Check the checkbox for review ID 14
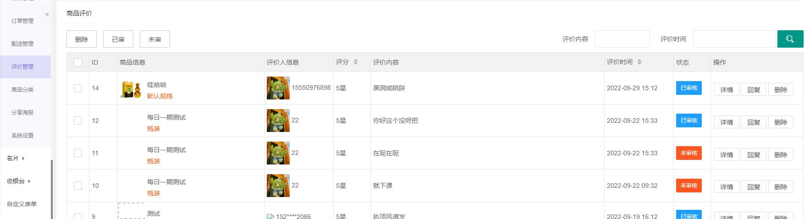 coord(78,88)
